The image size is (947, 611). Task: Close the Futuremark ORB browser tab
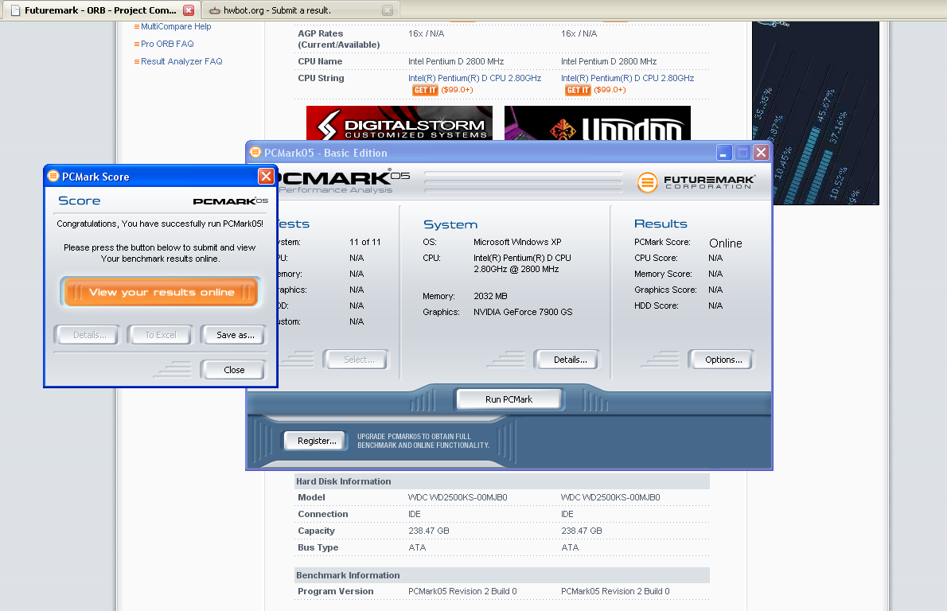tap(189, 10)
